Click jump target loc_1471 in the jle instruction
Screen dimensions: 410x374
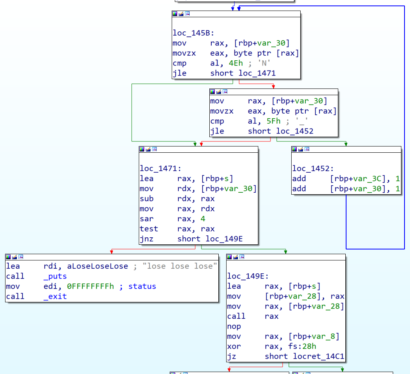(257, 73)
